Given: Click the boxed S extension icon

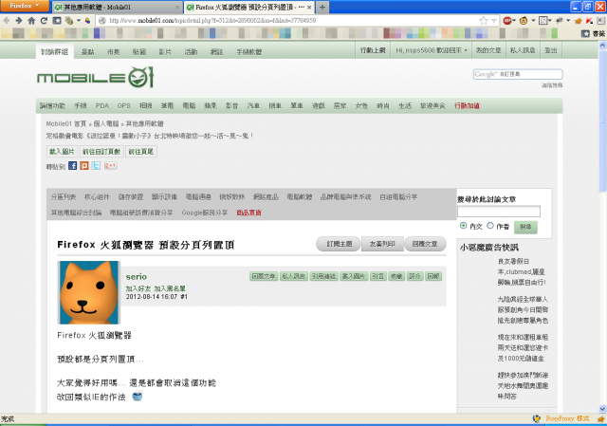Looking at the screenshot, I should (x=543, y=21).
